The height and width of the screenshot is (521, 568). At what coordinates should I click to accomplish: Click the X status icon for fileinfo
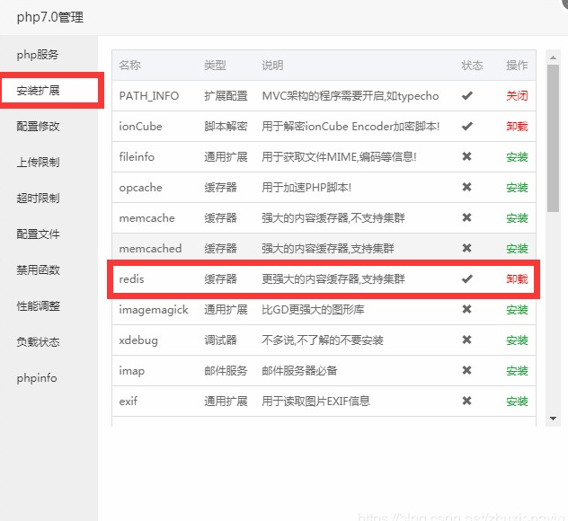coord(466,157)
